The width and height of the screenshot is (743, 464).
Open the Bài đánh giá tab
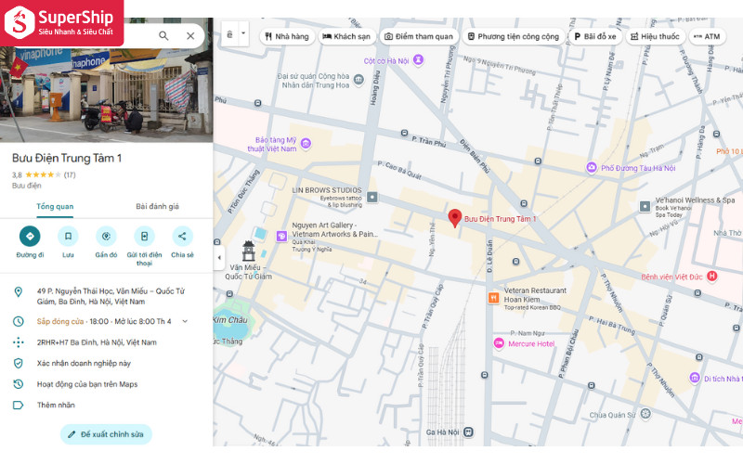(157, 206)
